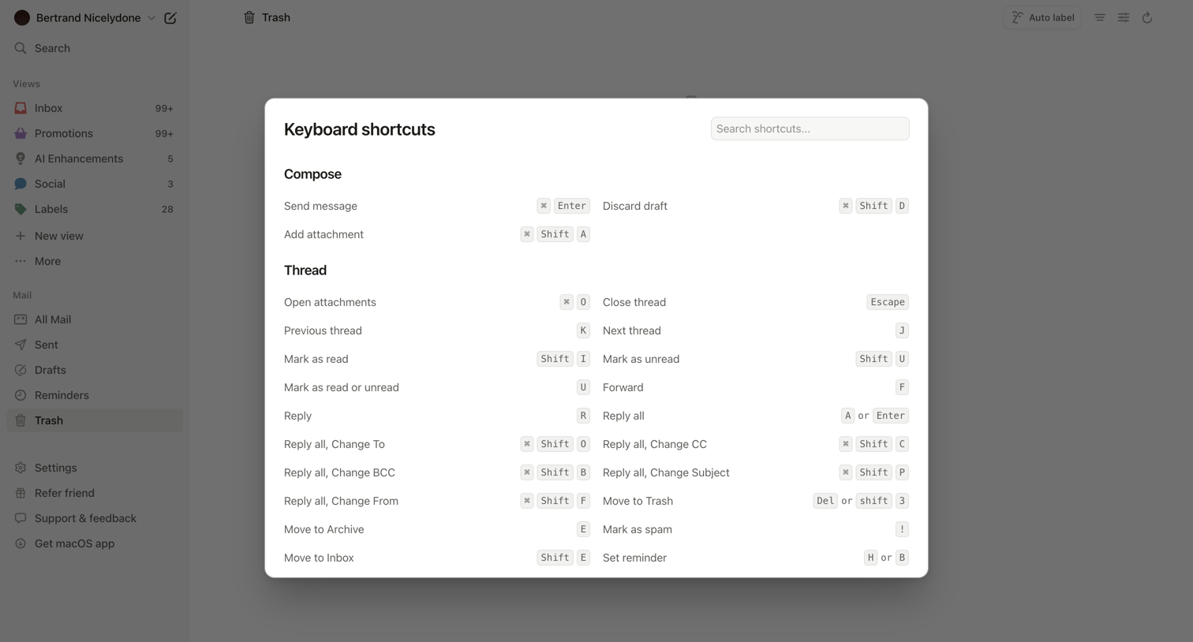1193x642 pixels.
Task: Click the AI Enhancements lightbulb icon
Action: [x=21, y=159]
